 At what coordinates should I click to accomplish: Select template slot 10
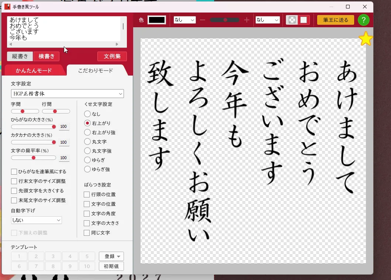tap(87, 266)
